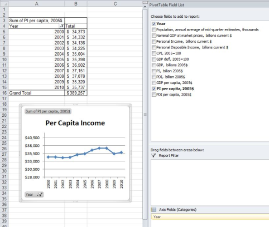Select the Year item in Axis Fields
269x227 pixels.
pyautogui.click(x=210, y=217)
